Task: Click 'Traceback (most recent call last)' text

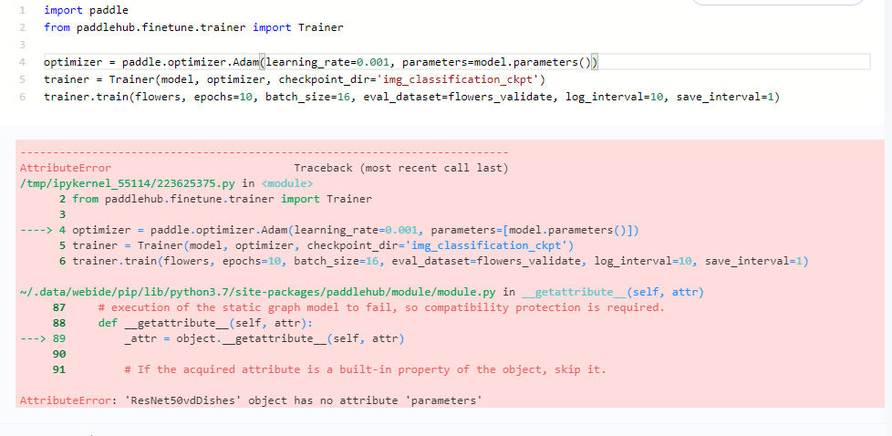Action: [x=401, y=168]
